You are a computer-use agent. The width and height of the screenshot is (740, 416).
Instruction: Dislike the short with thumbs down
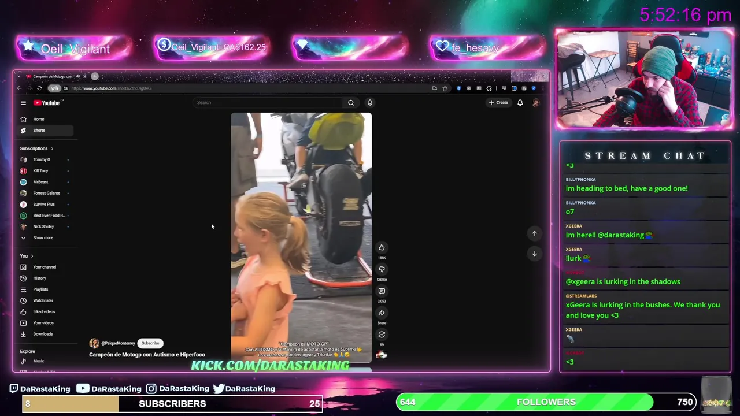coord(382,269)
